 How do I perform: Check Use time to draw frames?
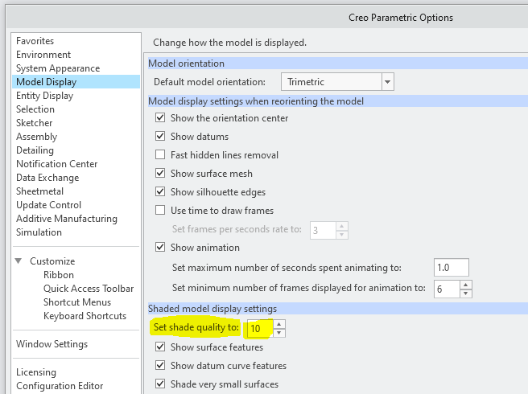[160, 211]
